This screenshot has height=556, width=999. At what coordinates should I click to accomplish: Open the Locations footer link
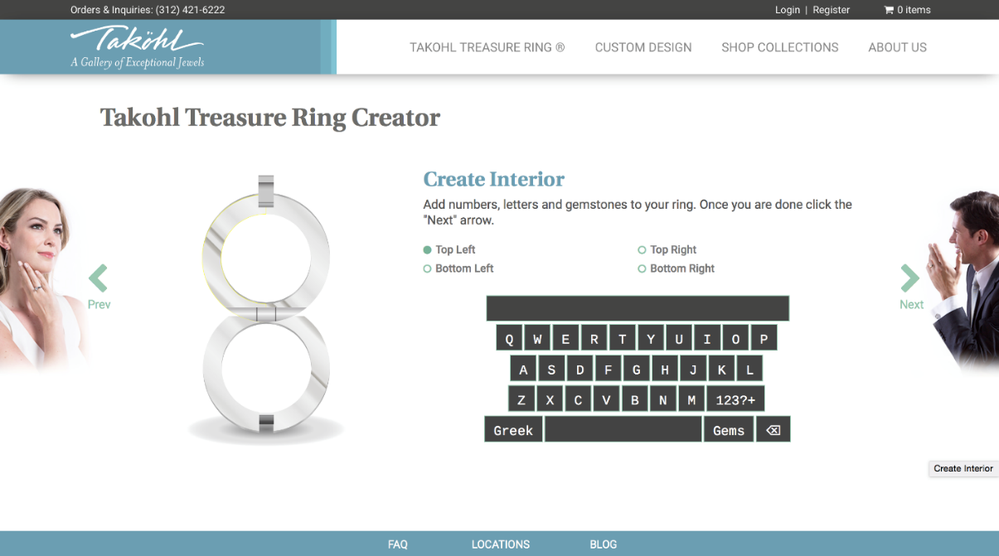coord(501,544)
